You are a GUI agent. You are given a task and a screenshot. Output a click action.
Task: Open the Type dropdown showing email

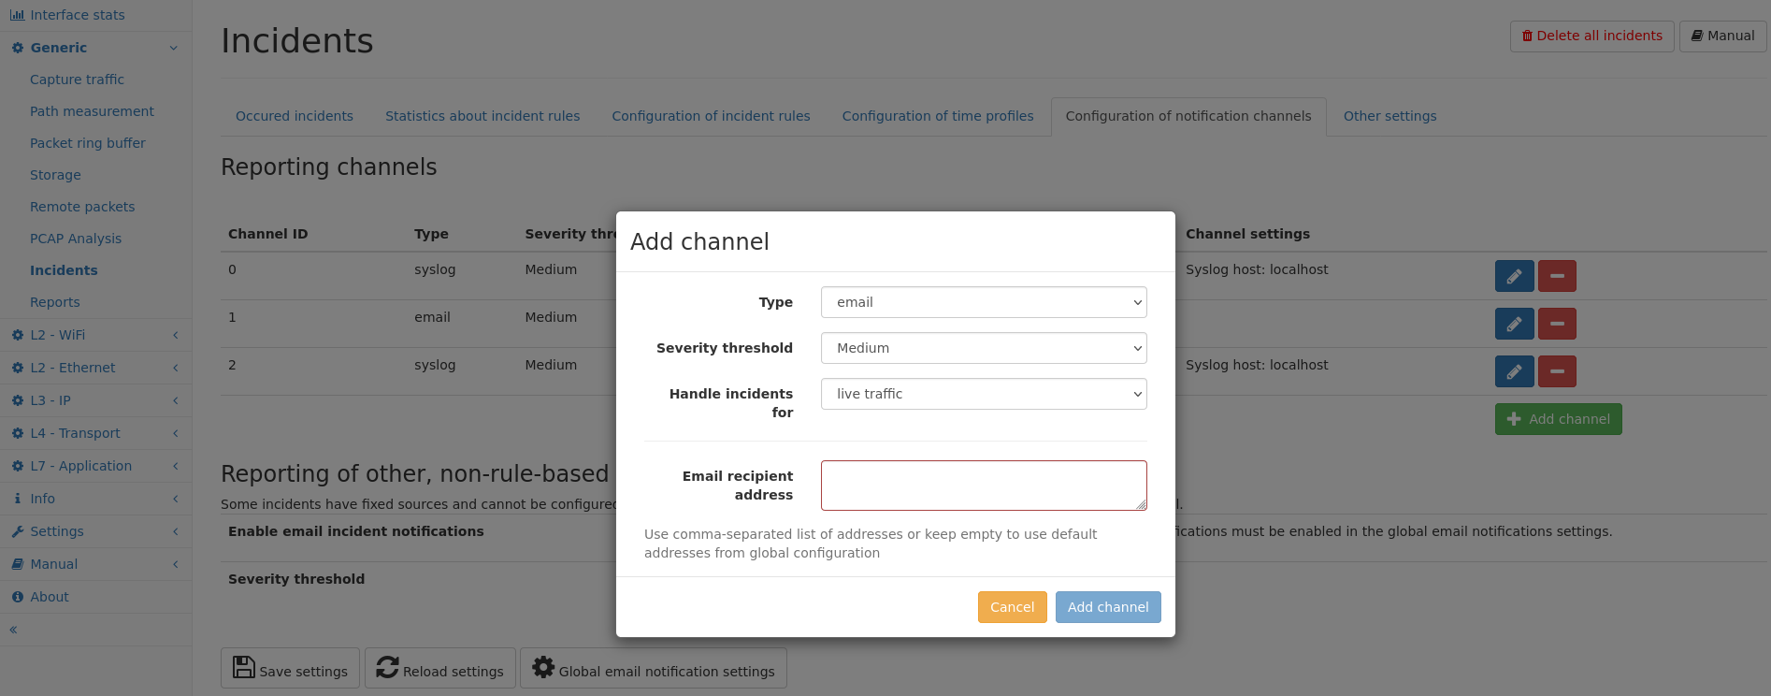point(984,302)
